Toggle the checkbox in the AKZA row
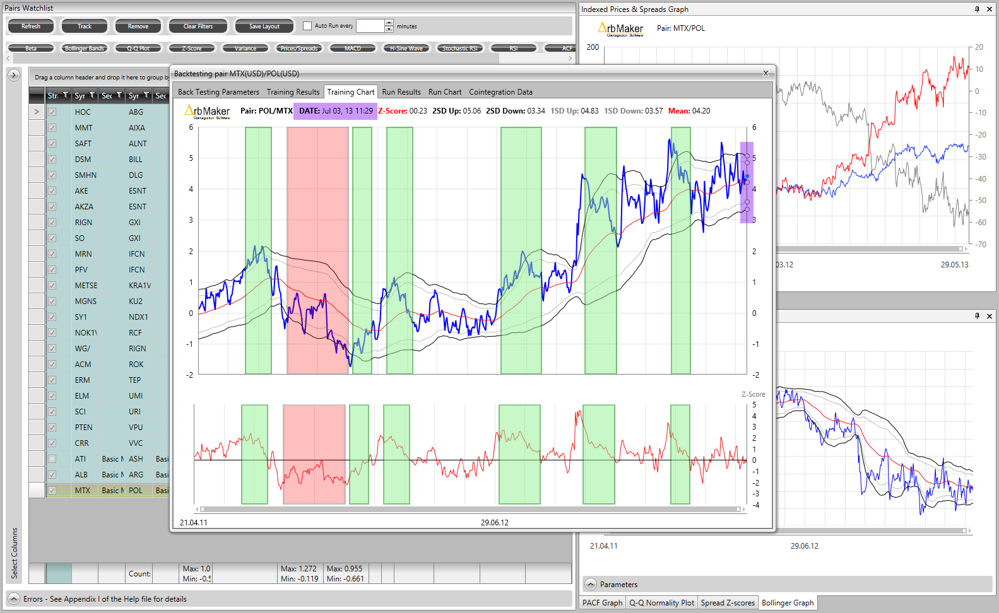 point(52,206)
